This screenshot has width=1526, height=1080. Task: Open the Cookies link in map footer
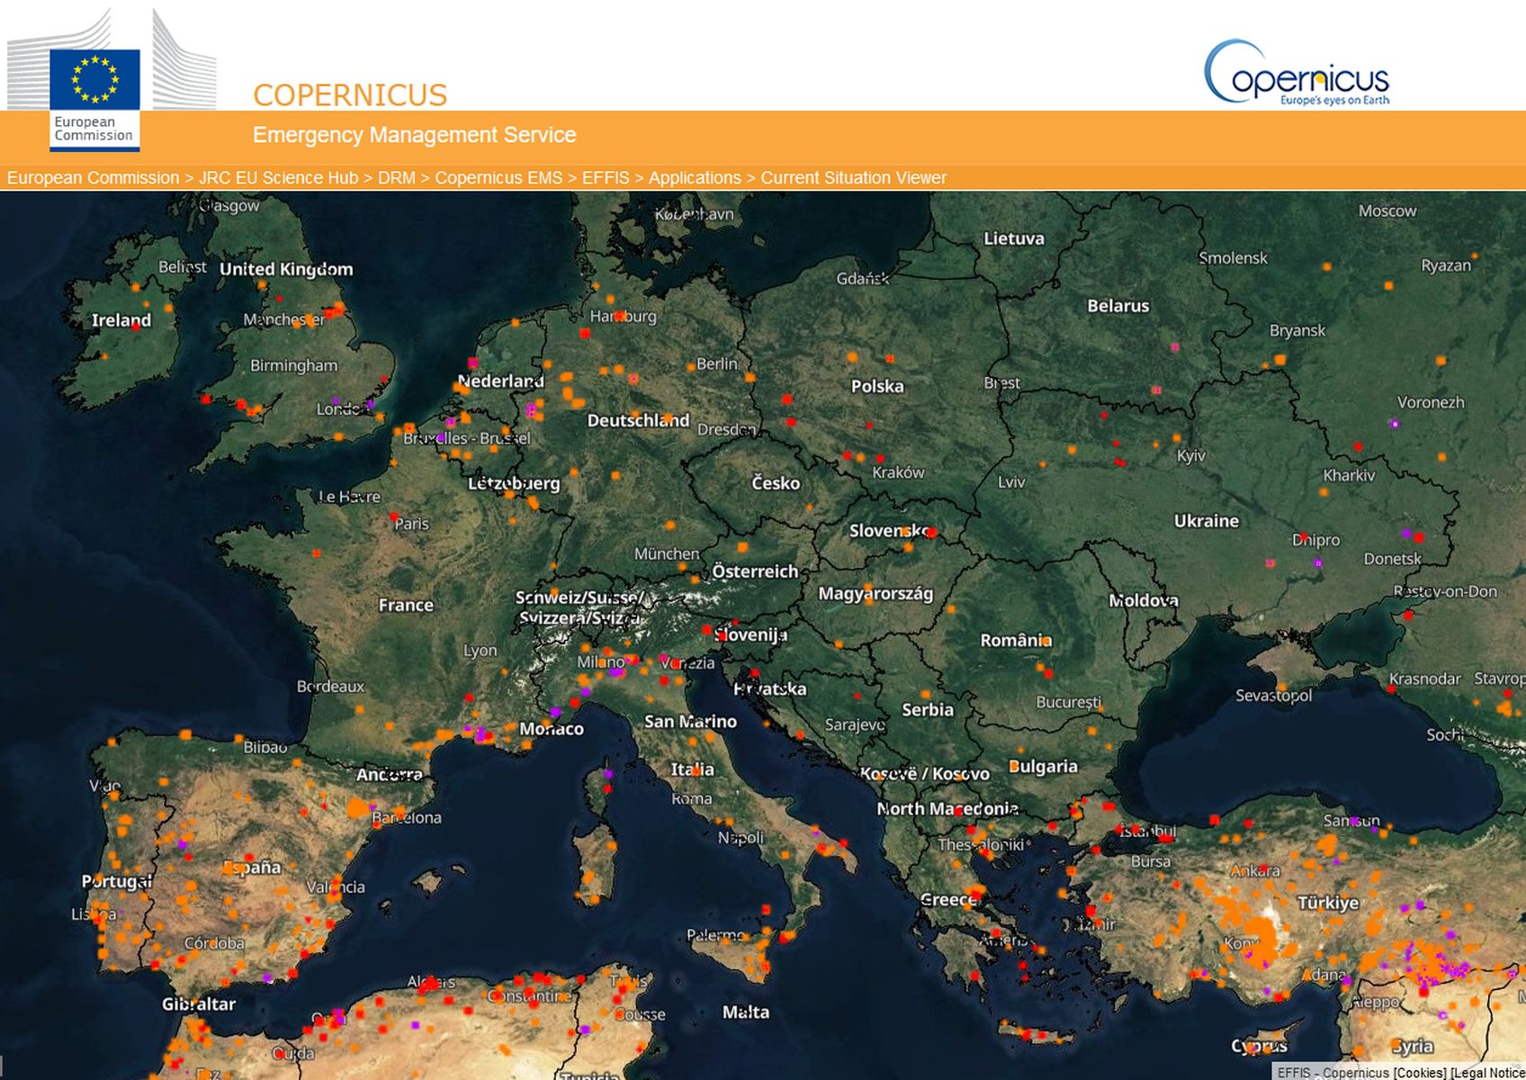click(x=1420, y=1073)
